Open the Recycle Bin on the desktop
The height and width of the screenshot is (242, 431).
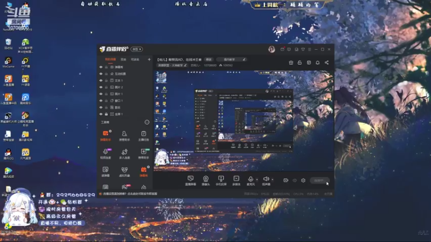point(8,44)
